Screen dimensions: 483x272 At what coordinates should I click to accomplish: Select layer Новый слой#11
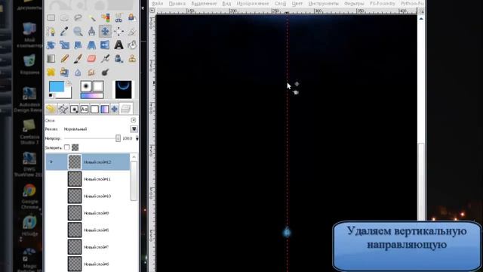coord(88,179)
